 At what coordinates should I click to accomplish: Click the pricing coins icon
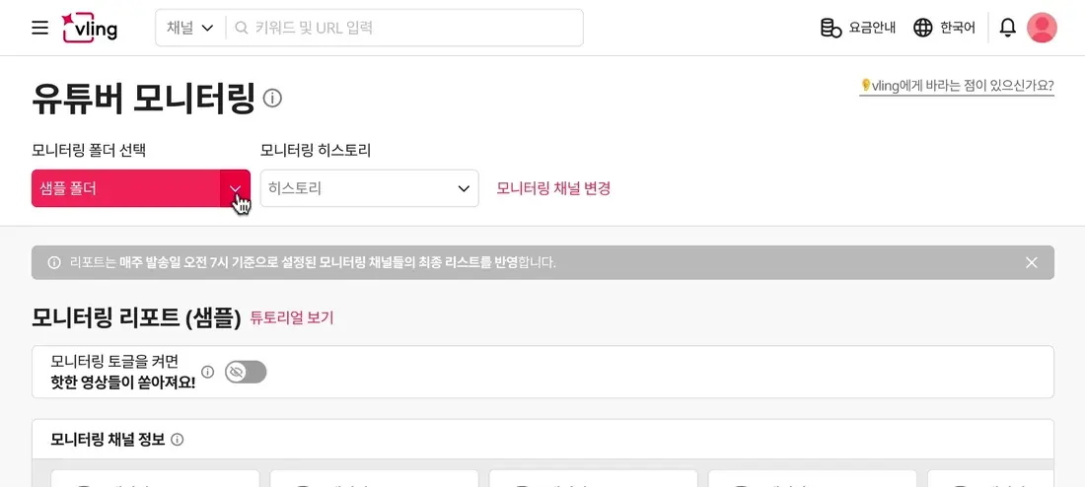click(x=831, y=28)
